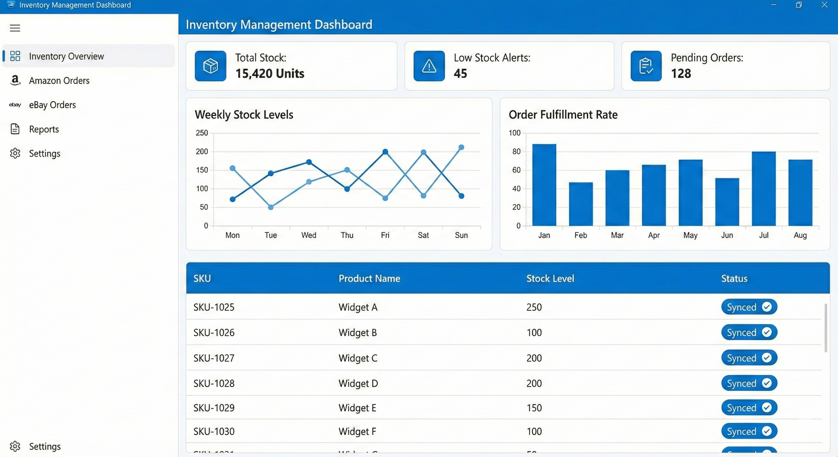Click the SKU column header

(202, 278)
